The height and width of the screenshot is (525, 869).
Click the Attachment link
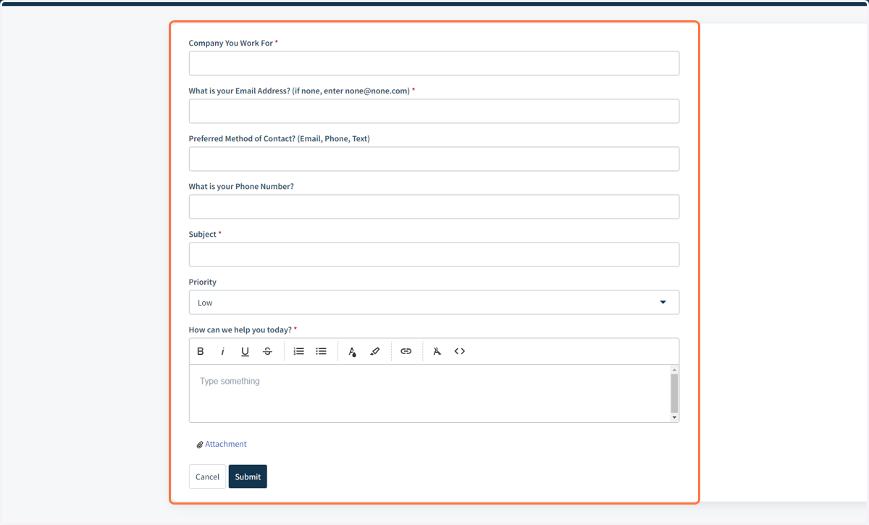point(226,444)
